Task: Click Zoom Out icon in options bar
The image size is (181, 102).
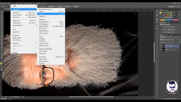Action: point(10,7)
